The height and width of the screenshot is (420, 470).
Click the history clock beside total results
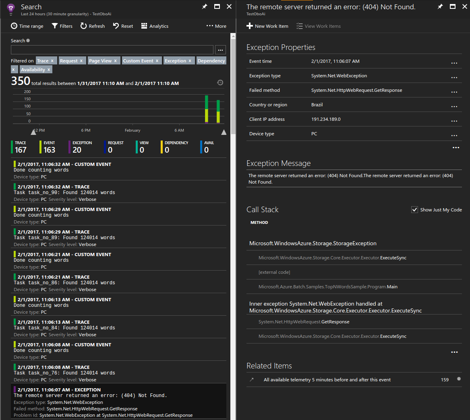pyautogui.click(x=220, y=82)
